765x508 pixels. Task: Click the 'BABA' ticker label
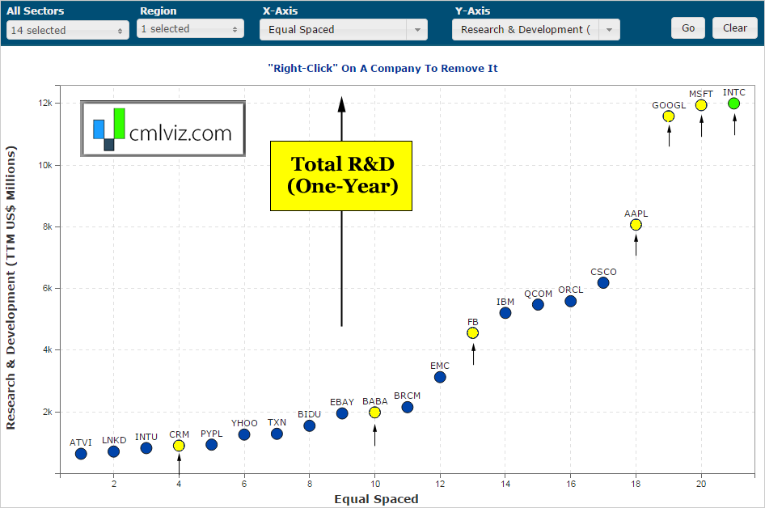(374, 401)
